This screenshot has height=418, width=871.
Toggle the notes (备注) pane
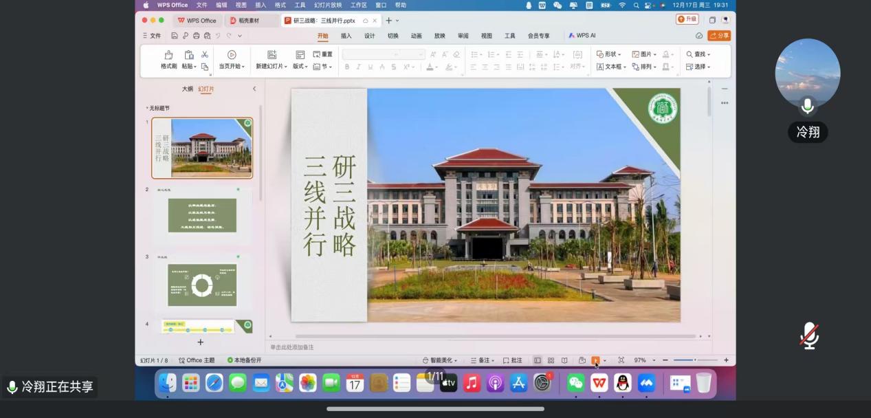pos(483,360)
